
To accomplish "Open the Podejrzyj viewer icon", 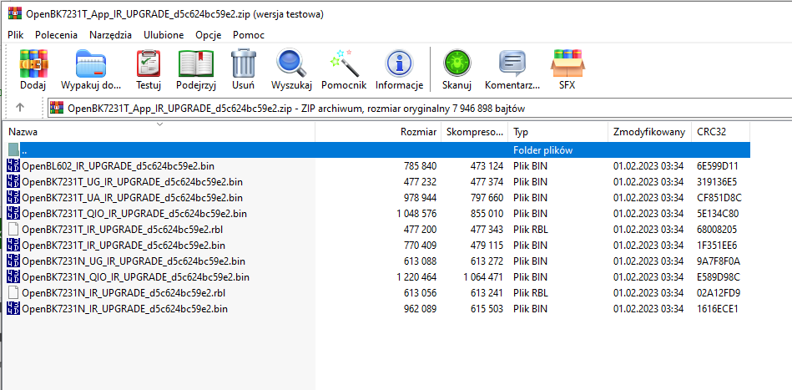I will click(196, 63).
